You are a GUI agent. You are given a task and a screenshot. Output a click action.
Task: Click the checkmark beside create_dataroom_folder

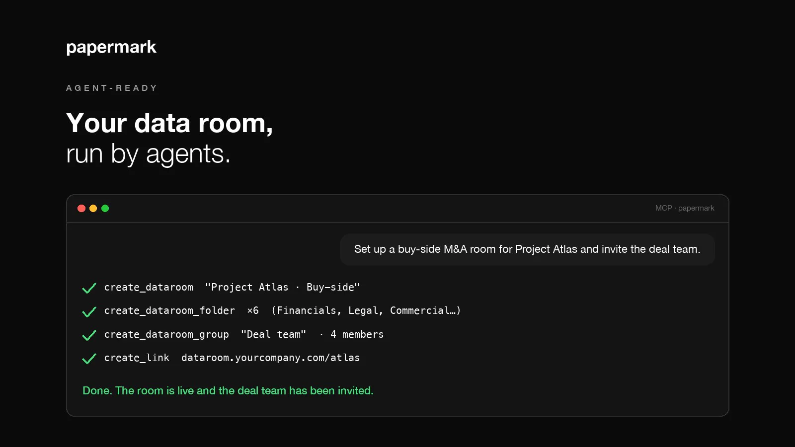[x=89, y=311]
